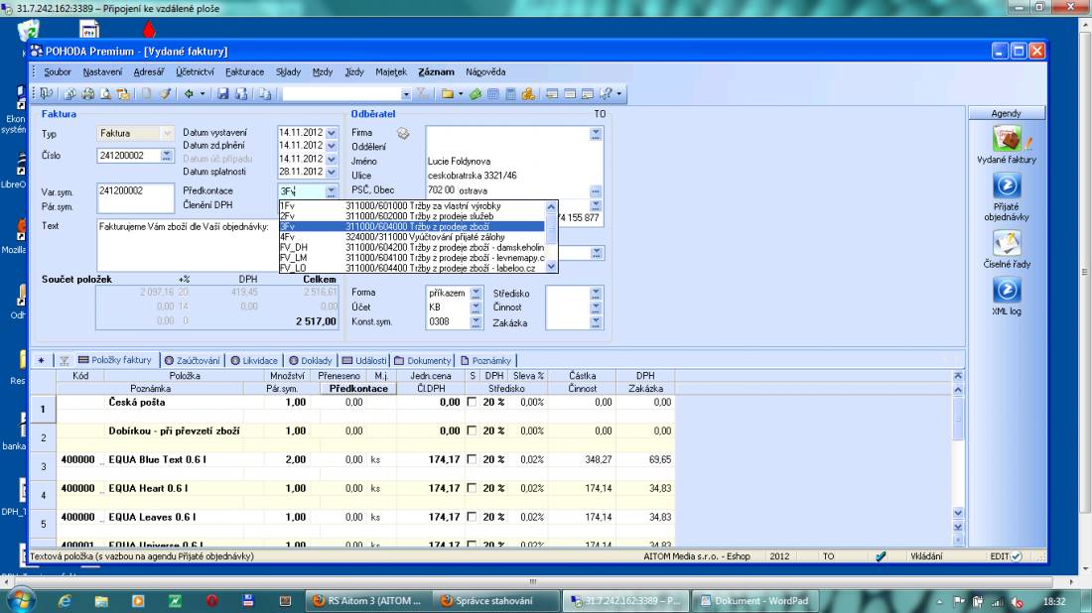1092x613 pixels.
Task: Open the Vydané faktury agenda icon
Action: [1007, 139]
